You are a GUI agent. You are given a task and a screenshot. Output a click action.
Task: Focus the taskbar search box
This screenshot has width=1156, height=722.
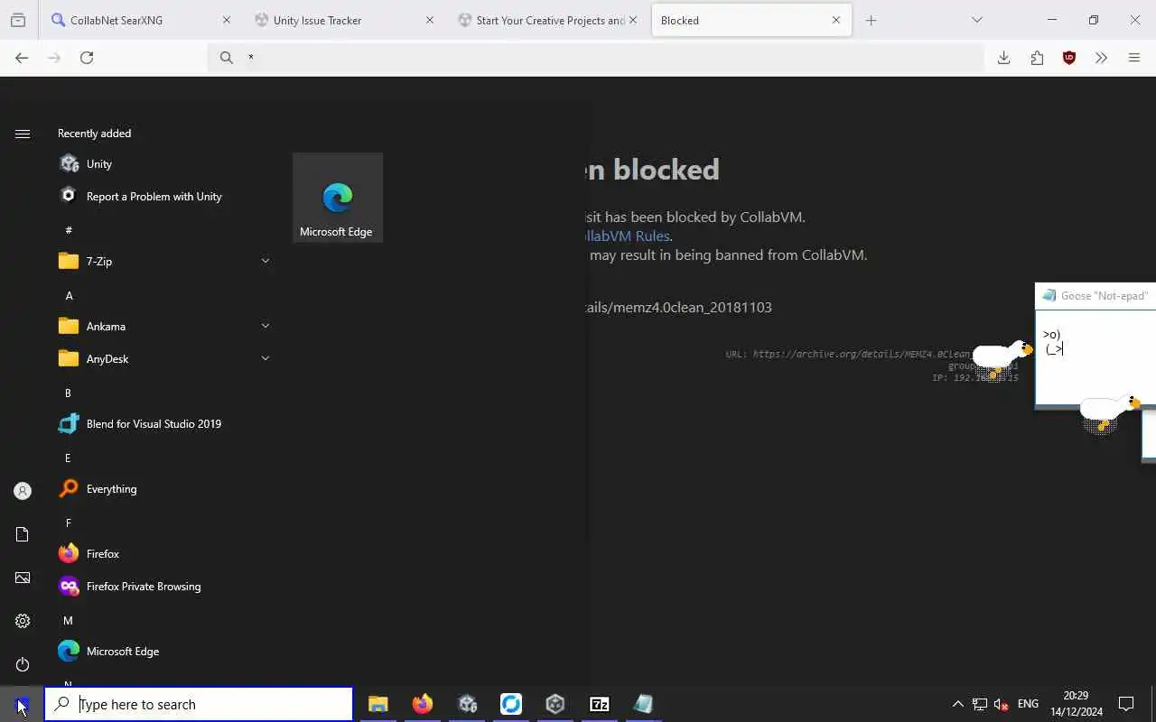click(x=199, y=704)
